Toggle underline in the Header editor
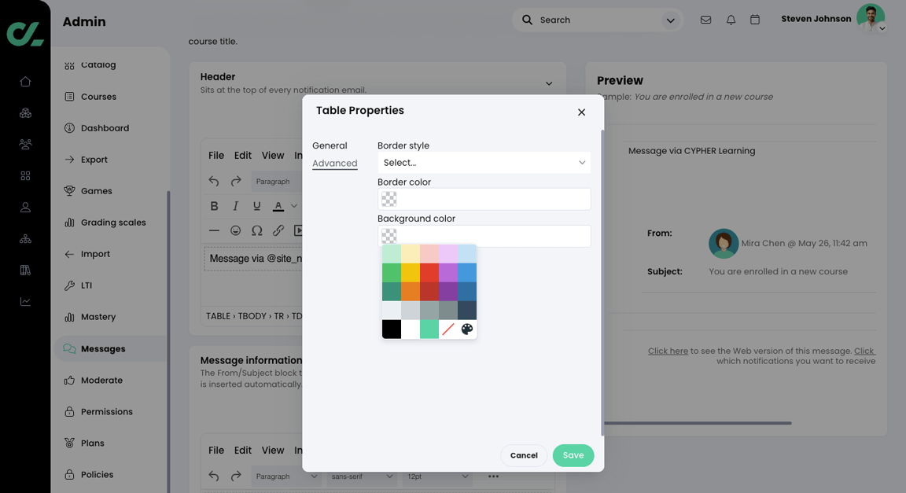906x493 pixels. (256, 206)
